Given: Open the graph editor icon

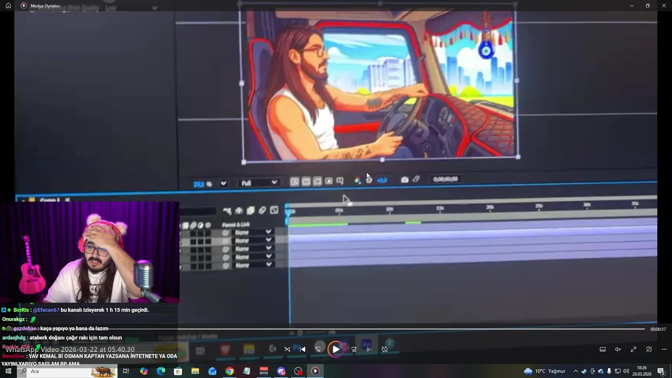Looking at the screenshot, I should 274,210.
